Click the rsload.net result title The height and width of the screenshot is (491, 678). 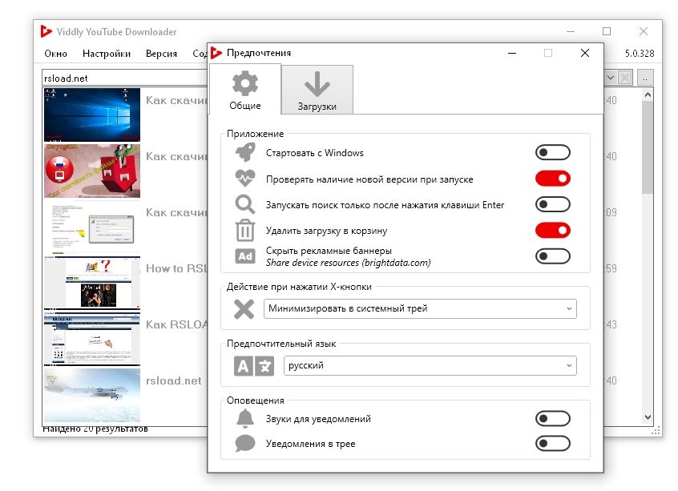pos(173,380)
